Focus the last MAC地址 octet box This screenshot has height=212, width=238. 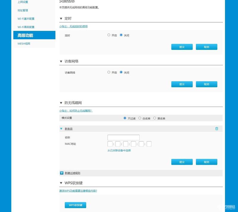(149, 144)
